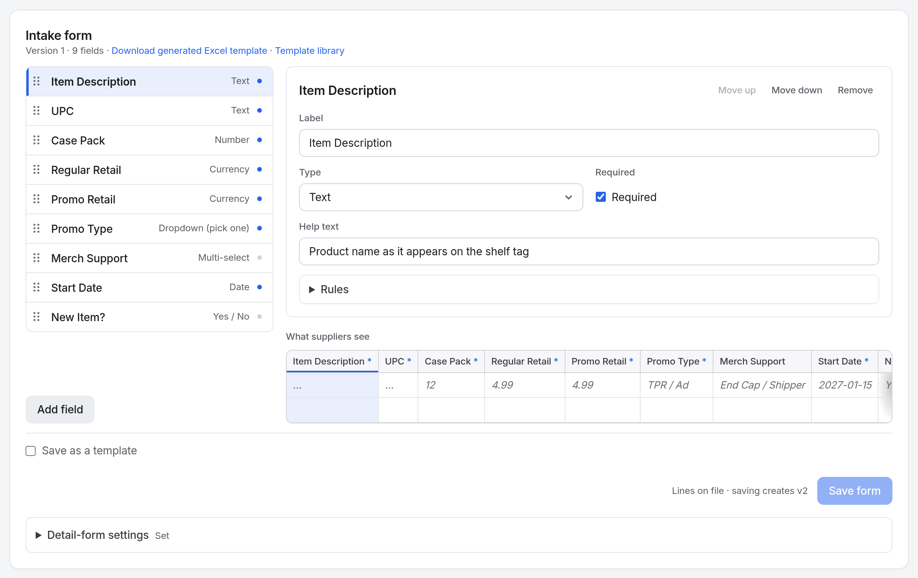Image resolution: width=918 pixels, height=578 pixels.
Task: Click the Start Date preview column header
Action: tap(844, 361)
